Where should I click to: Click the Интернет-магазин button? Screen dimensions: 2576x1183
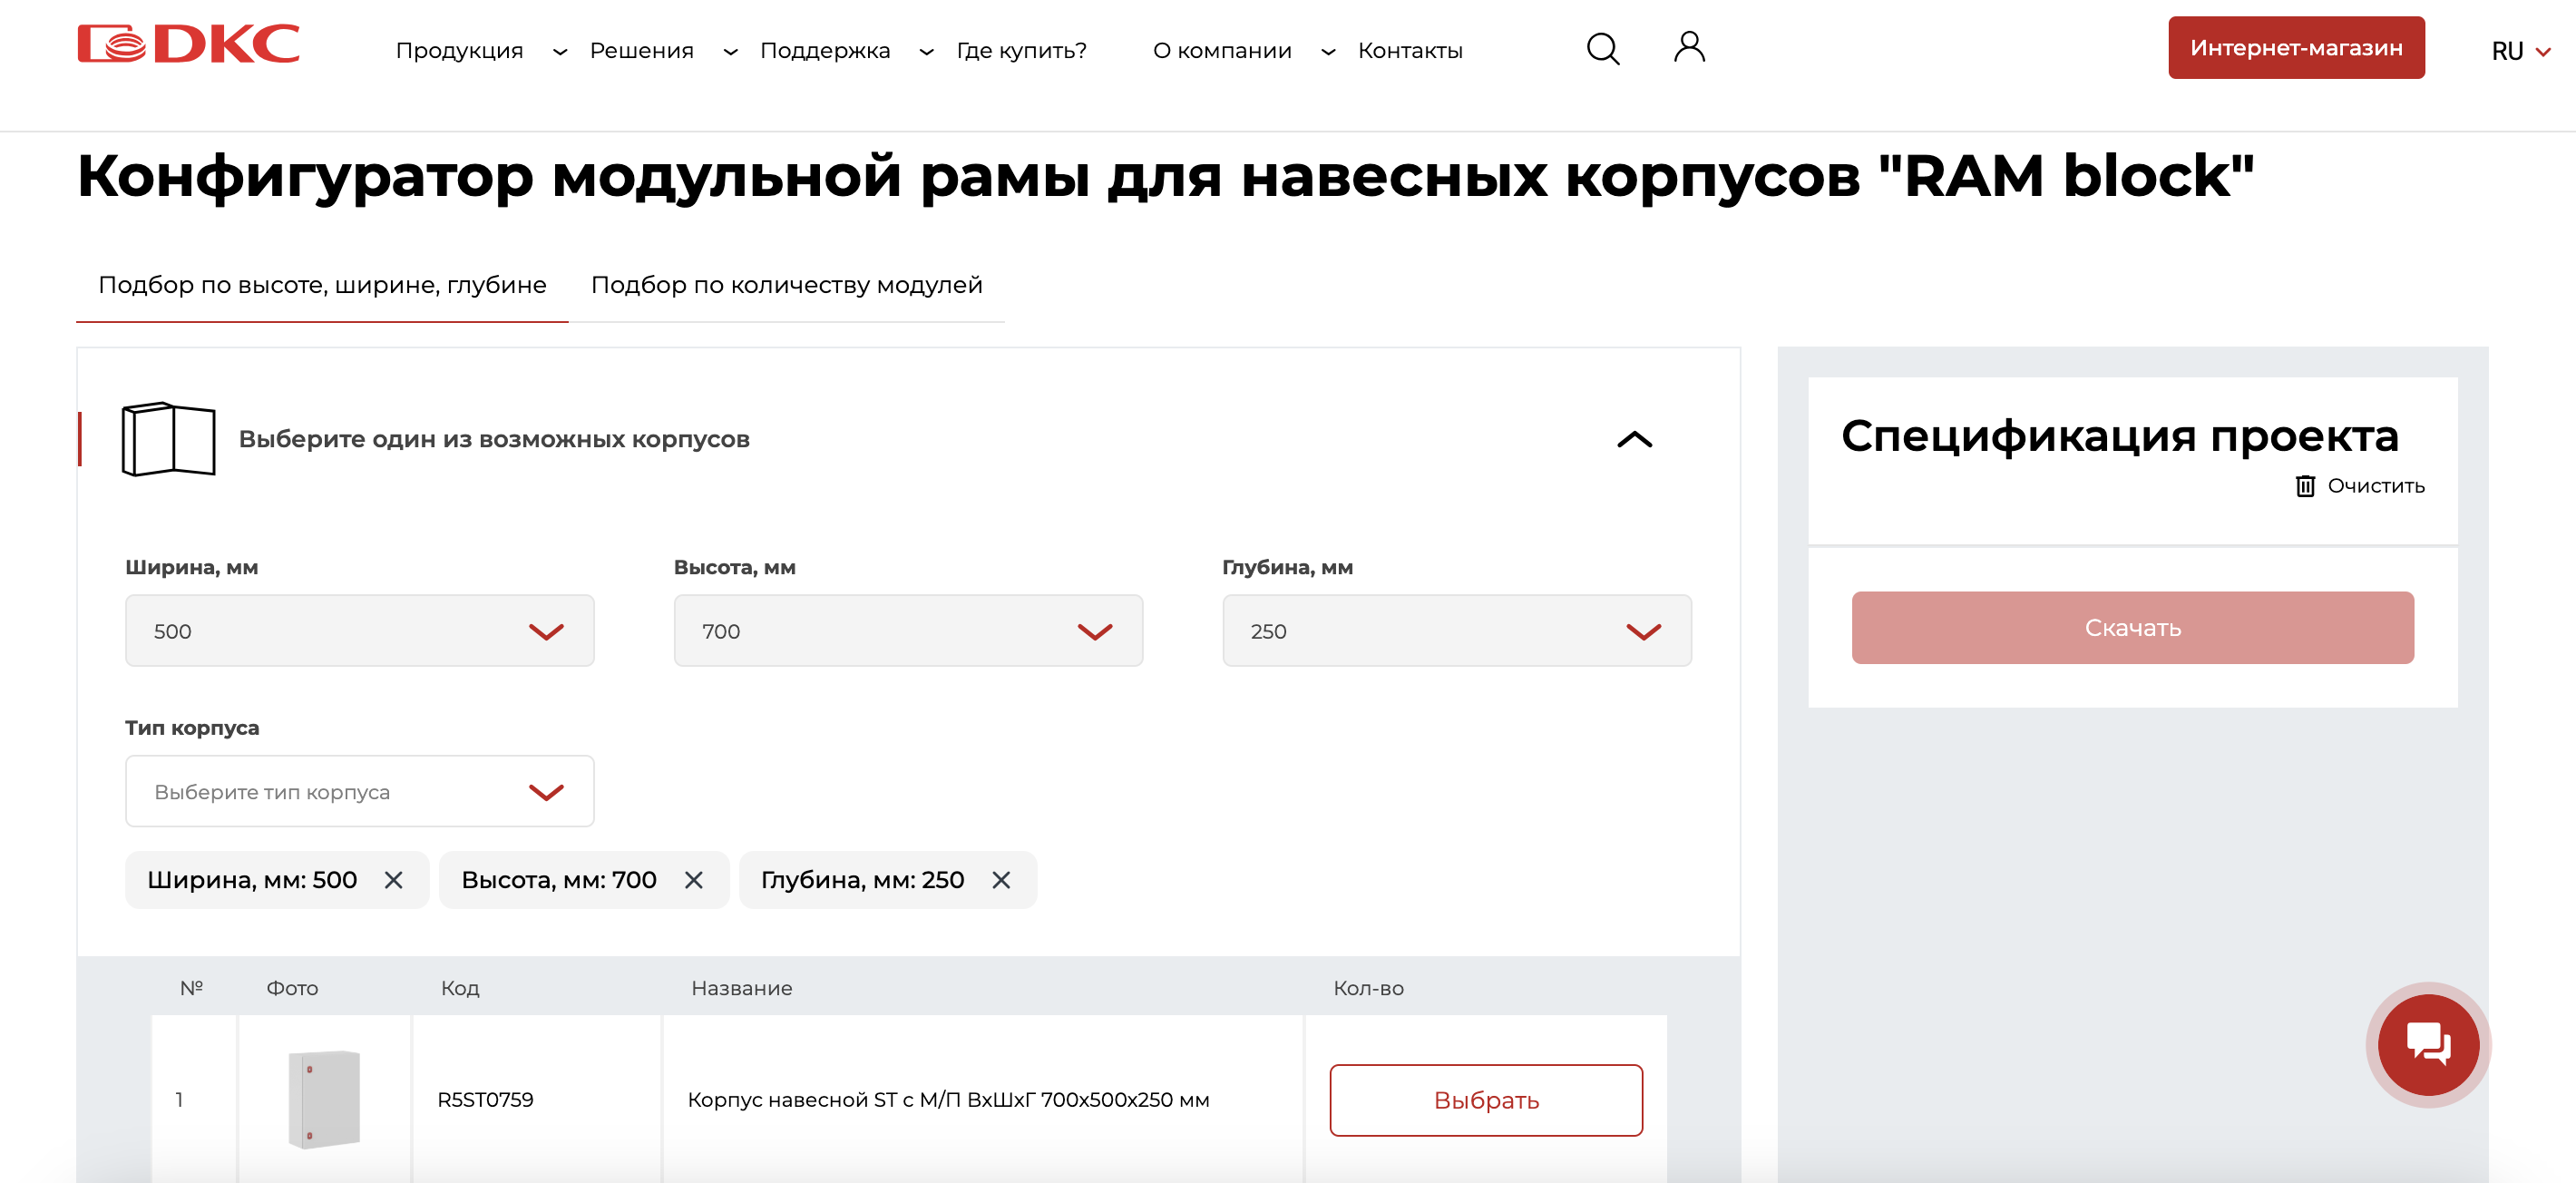tap(2296, 47)
